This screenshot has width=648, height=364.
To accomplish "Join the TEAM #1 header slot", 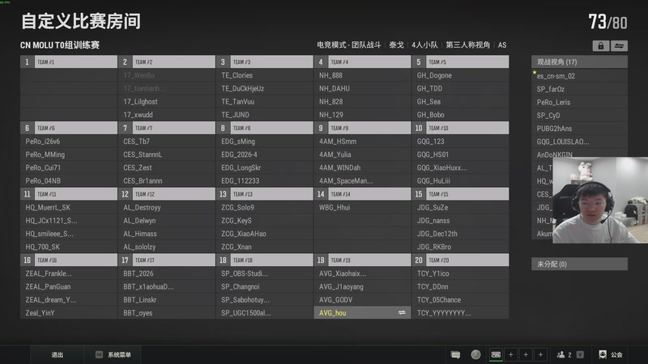I will click(x=69, y=62).
